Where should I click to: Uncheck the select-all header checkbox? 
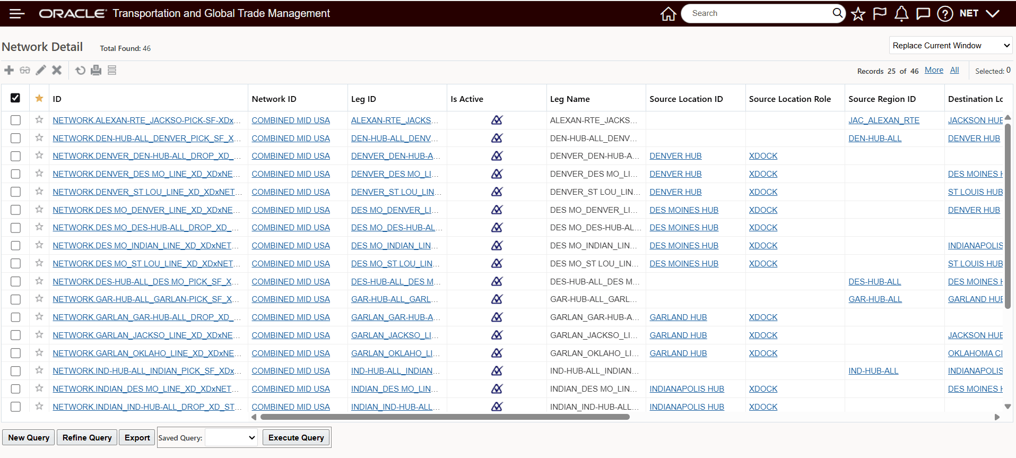tap(15, 98)
